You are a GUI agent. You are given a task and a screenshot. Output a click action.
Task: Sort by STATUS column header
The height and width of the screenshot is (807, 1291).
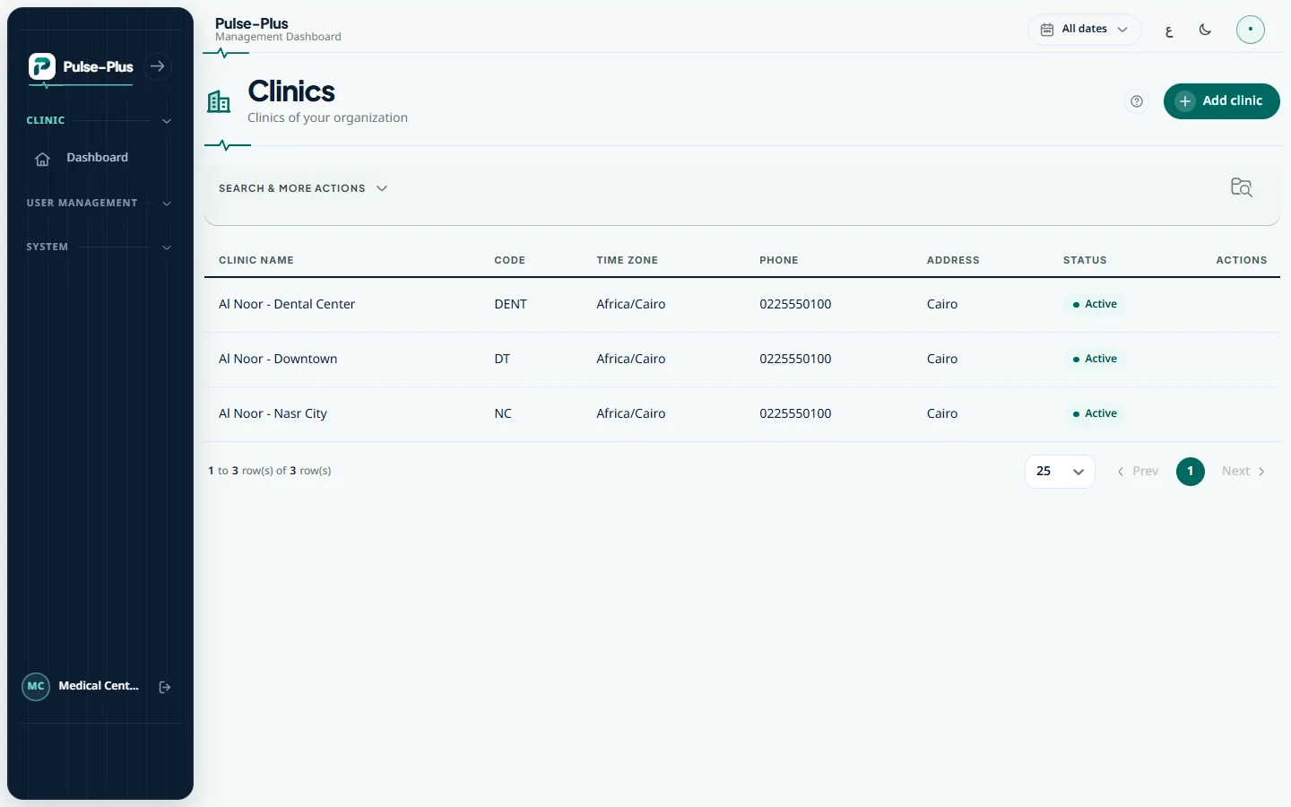(1085, 261)
